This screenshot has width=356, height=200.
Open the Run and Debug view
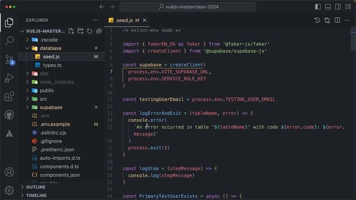[x=9, y=78]
